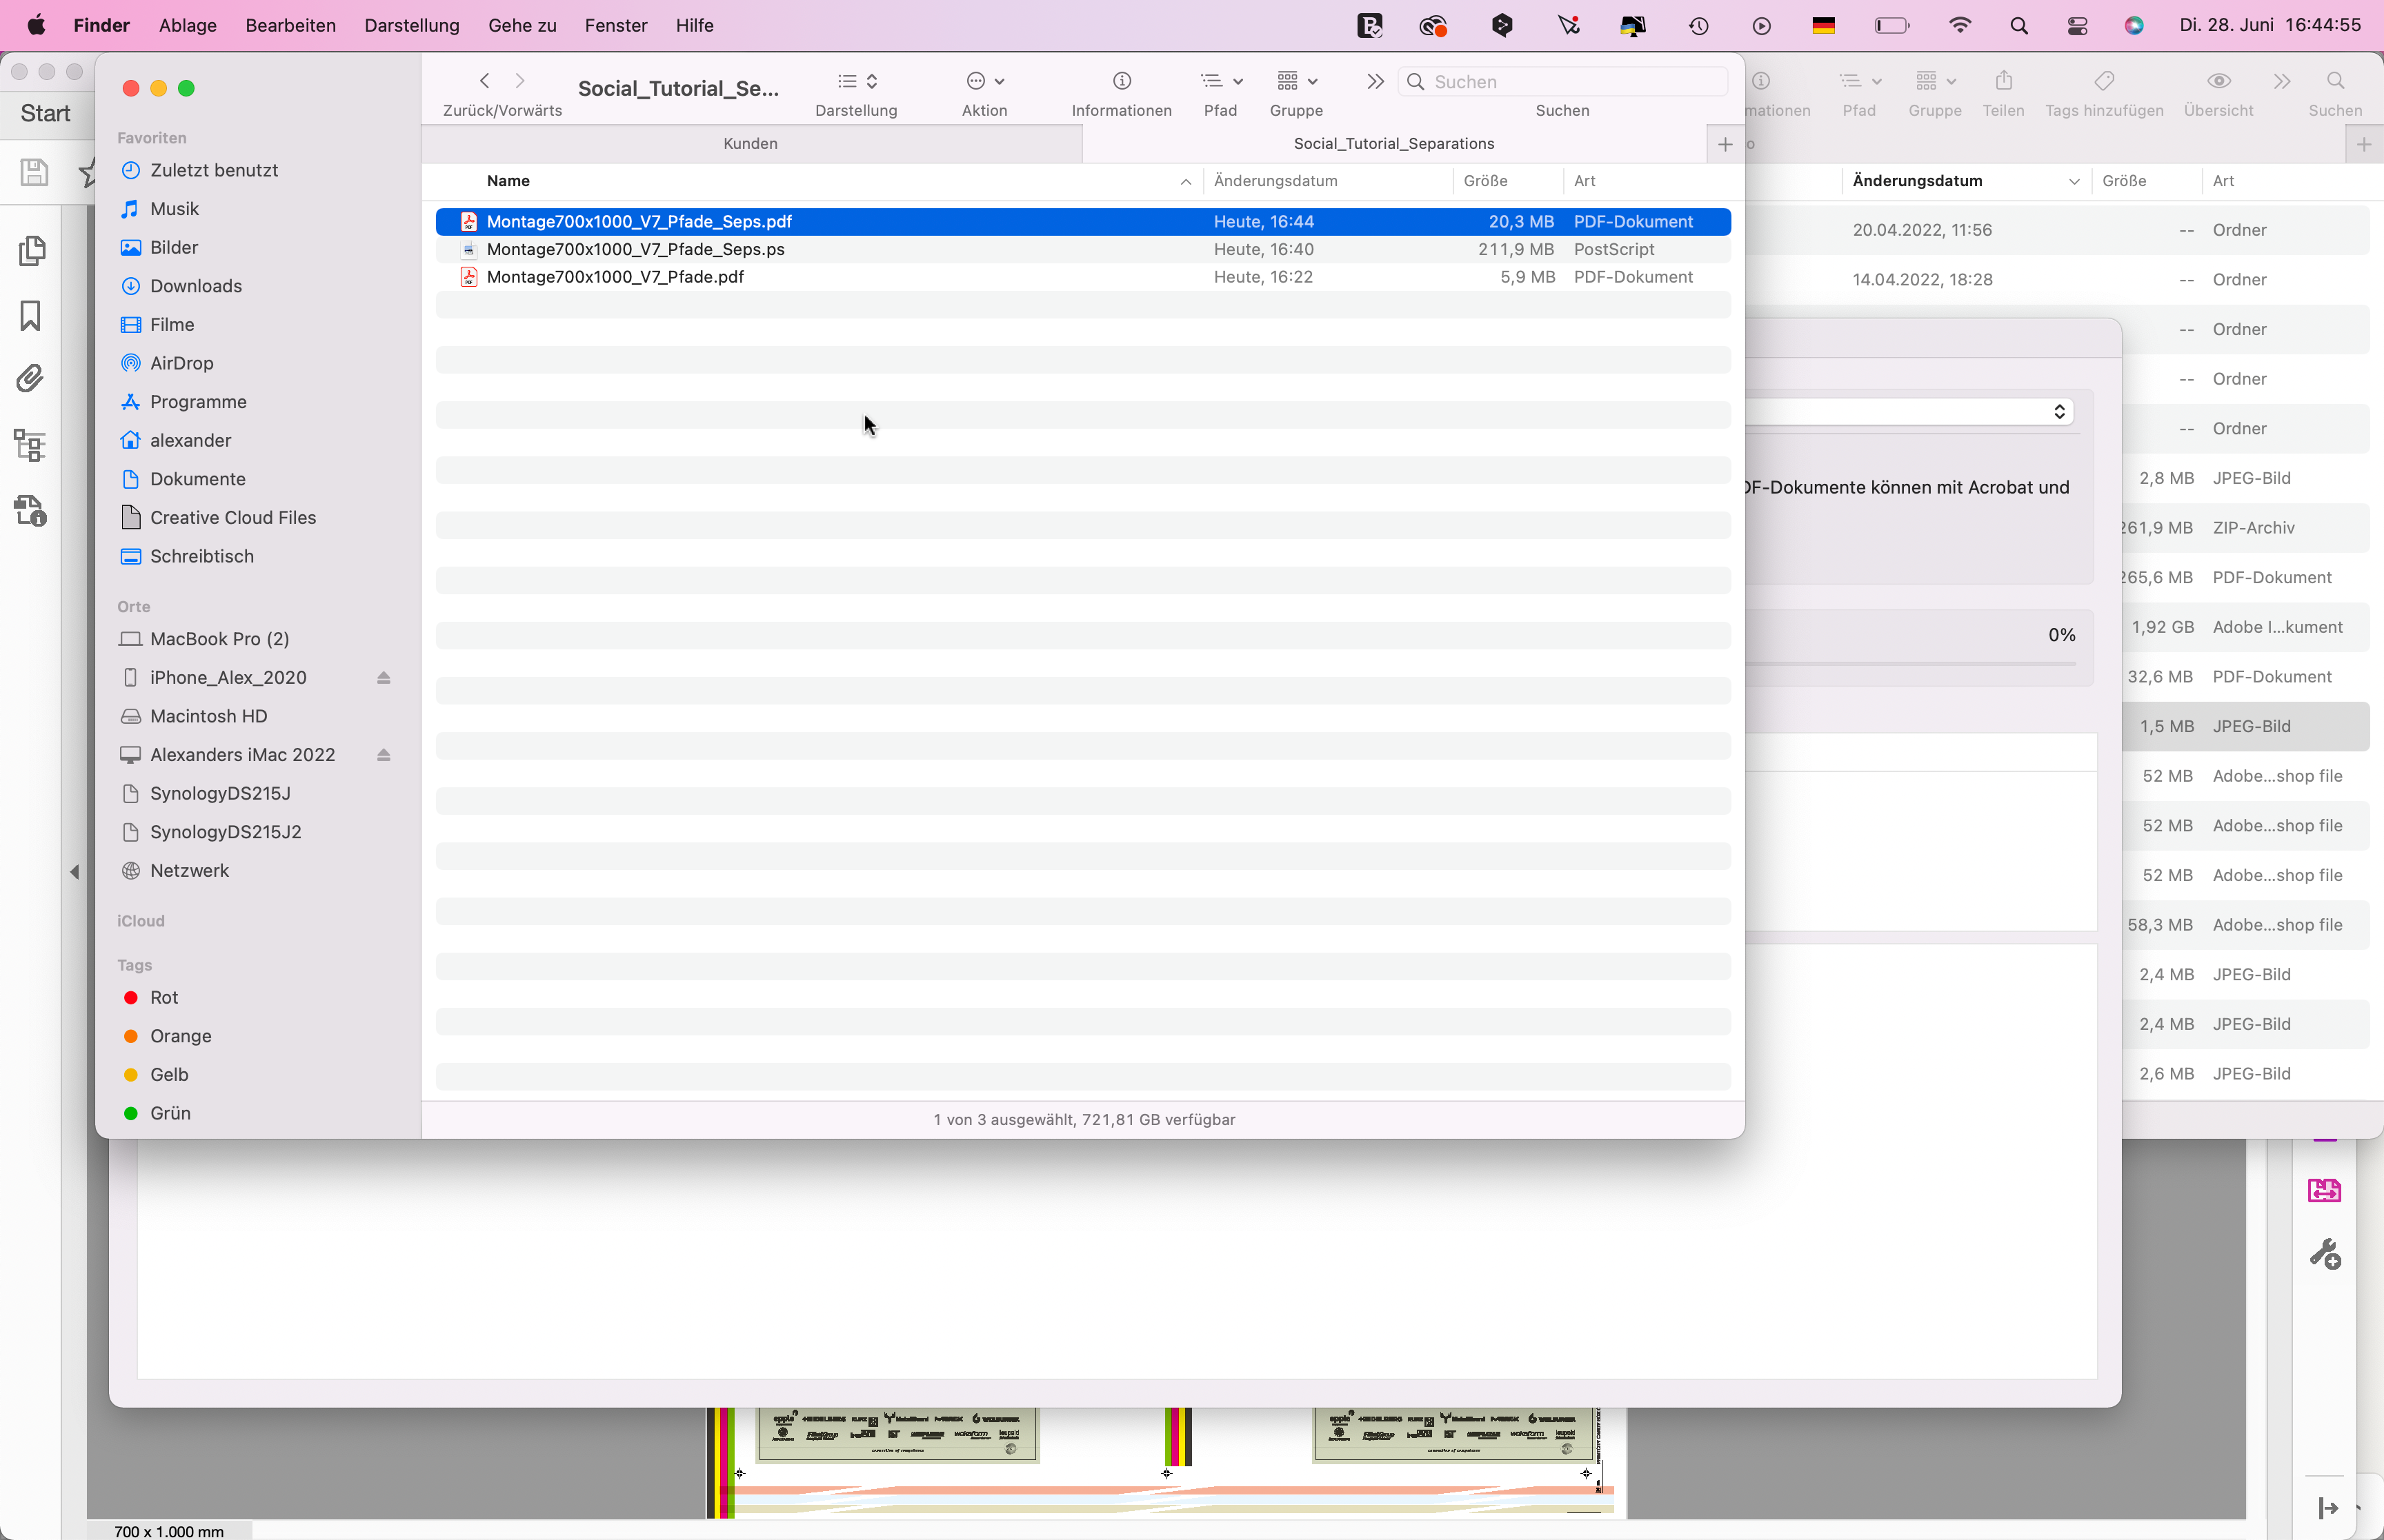Sort by Änderungsdatum column header
This screenshot has height=1540, width=2384.
[x=1275, y=181]
